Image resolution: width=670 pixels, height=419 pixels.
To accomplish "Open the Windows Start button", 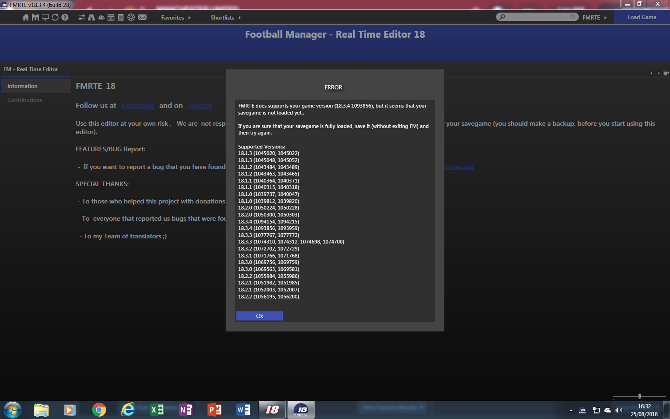I will point(13,410).
